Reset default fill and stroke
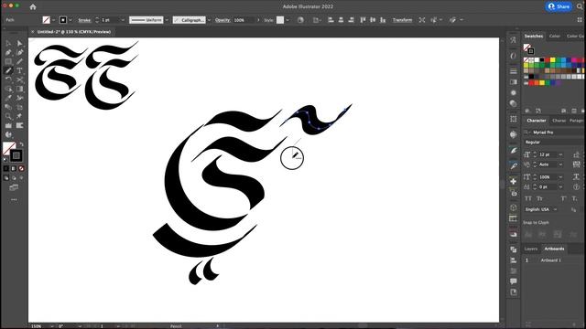This screenshot has width=586, height=329. click(5, 160)
